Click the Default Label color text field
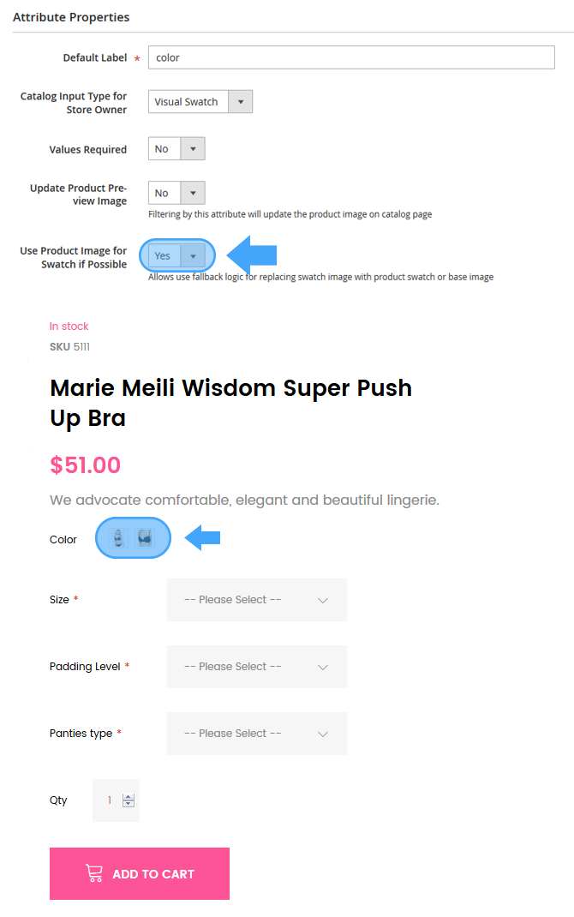This screenshot has width=574, height=917. (x=351, y=57)
